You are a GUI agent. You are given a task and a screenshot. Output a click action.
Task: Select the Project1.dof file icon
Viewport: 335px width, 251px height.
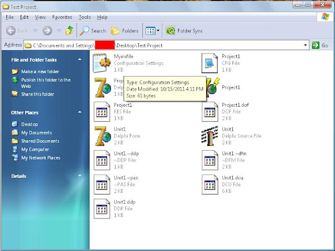point(210,111)
